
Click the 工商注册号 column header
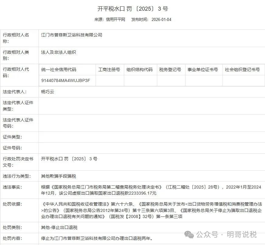click(109, 69)
